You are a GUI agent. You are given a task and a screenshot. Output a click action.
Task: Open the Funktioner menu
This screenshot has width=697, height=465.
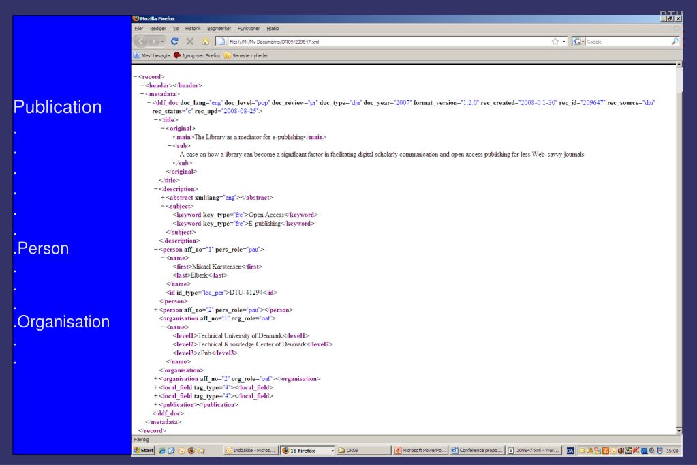coord(249,29)
